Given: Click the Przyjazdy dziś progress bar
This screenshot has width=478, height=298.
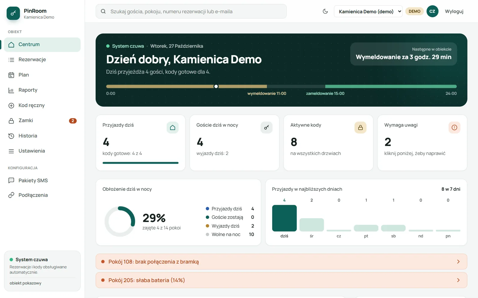Looking at the screenshot, I should pos(140,163).
